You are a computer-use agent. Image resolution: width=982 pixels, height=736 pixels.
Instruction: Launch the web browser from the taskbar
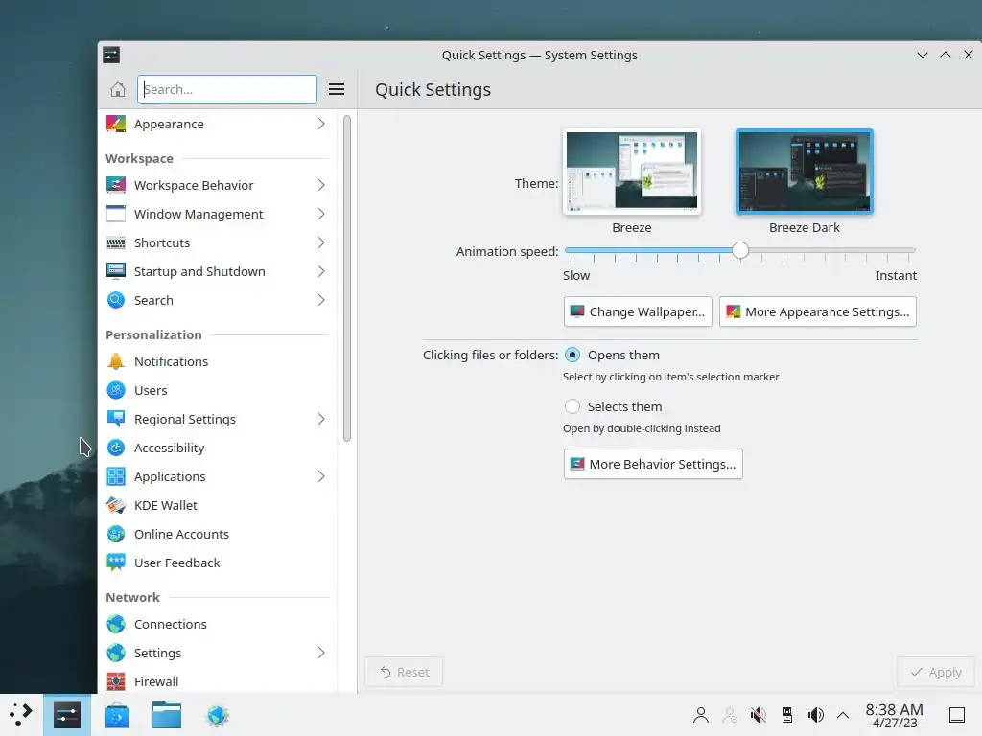218,715
